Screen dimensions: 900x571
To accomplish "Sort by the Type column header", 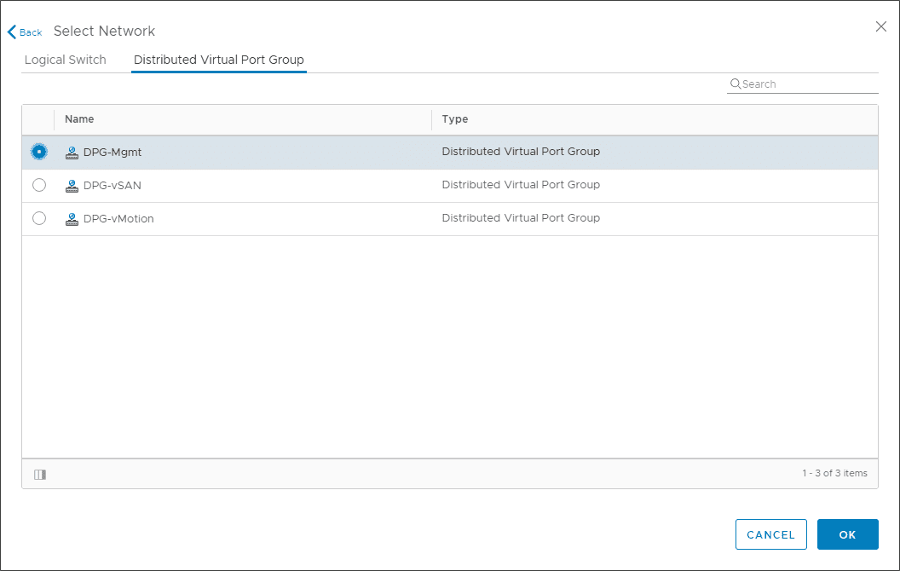I will click(454, 119).
